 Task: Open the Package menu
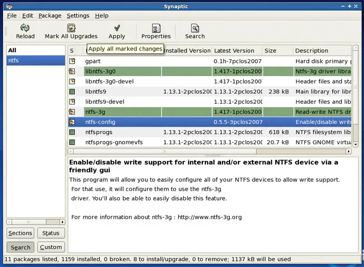(50, 15)
